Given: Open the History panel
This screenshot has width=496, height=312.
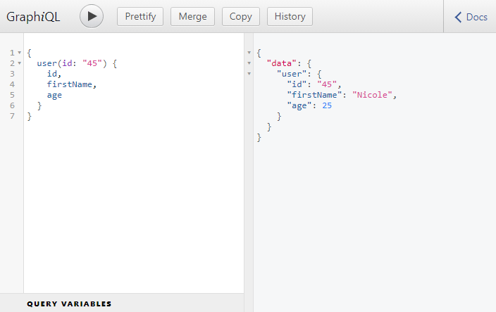Looking at the screenshot, I should point(290,16).
